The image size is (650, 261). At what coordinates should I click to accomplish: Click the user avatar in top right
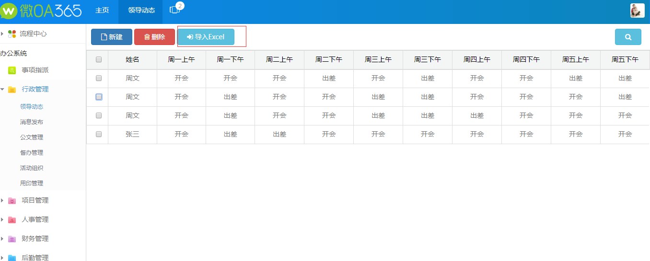637,11
